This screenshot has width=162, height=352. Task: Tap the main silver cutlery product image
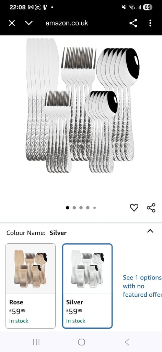[x=82, y=105]
